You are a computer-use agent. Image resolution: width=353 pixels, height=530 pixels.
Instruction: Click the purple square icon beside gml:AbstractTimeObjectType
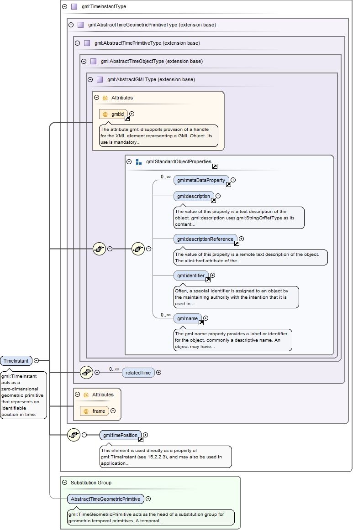point(93,61)
